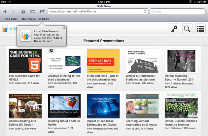Open search with the magnifier icon
The width and height of the screenshot is (208, 136).
187,29
